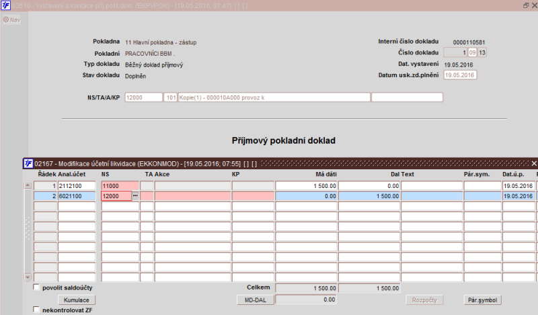Screen dimensions: 538x315
Task: Click the Akce field in row 2
Action: (192, 196)
